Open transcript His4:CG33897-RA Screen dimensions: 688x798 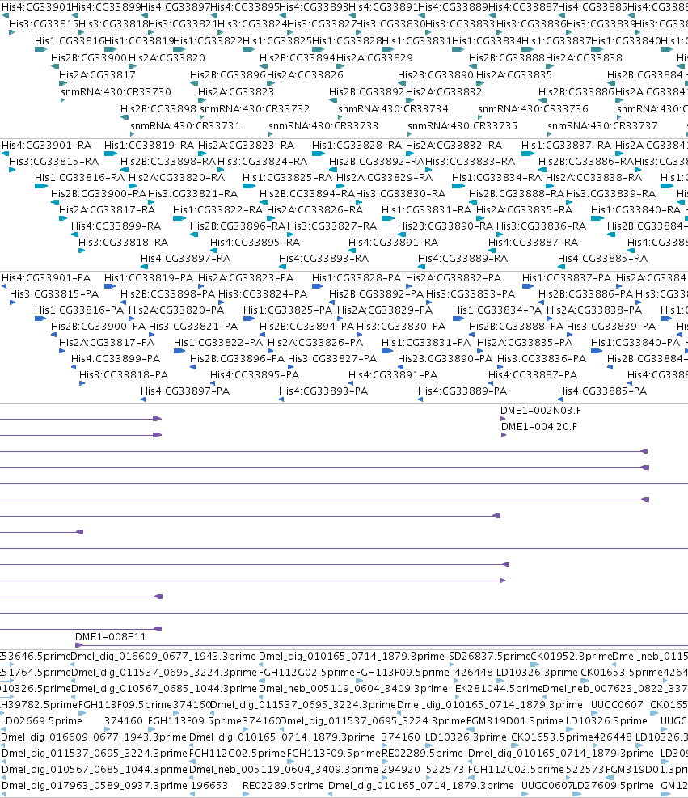coord(186,259)
